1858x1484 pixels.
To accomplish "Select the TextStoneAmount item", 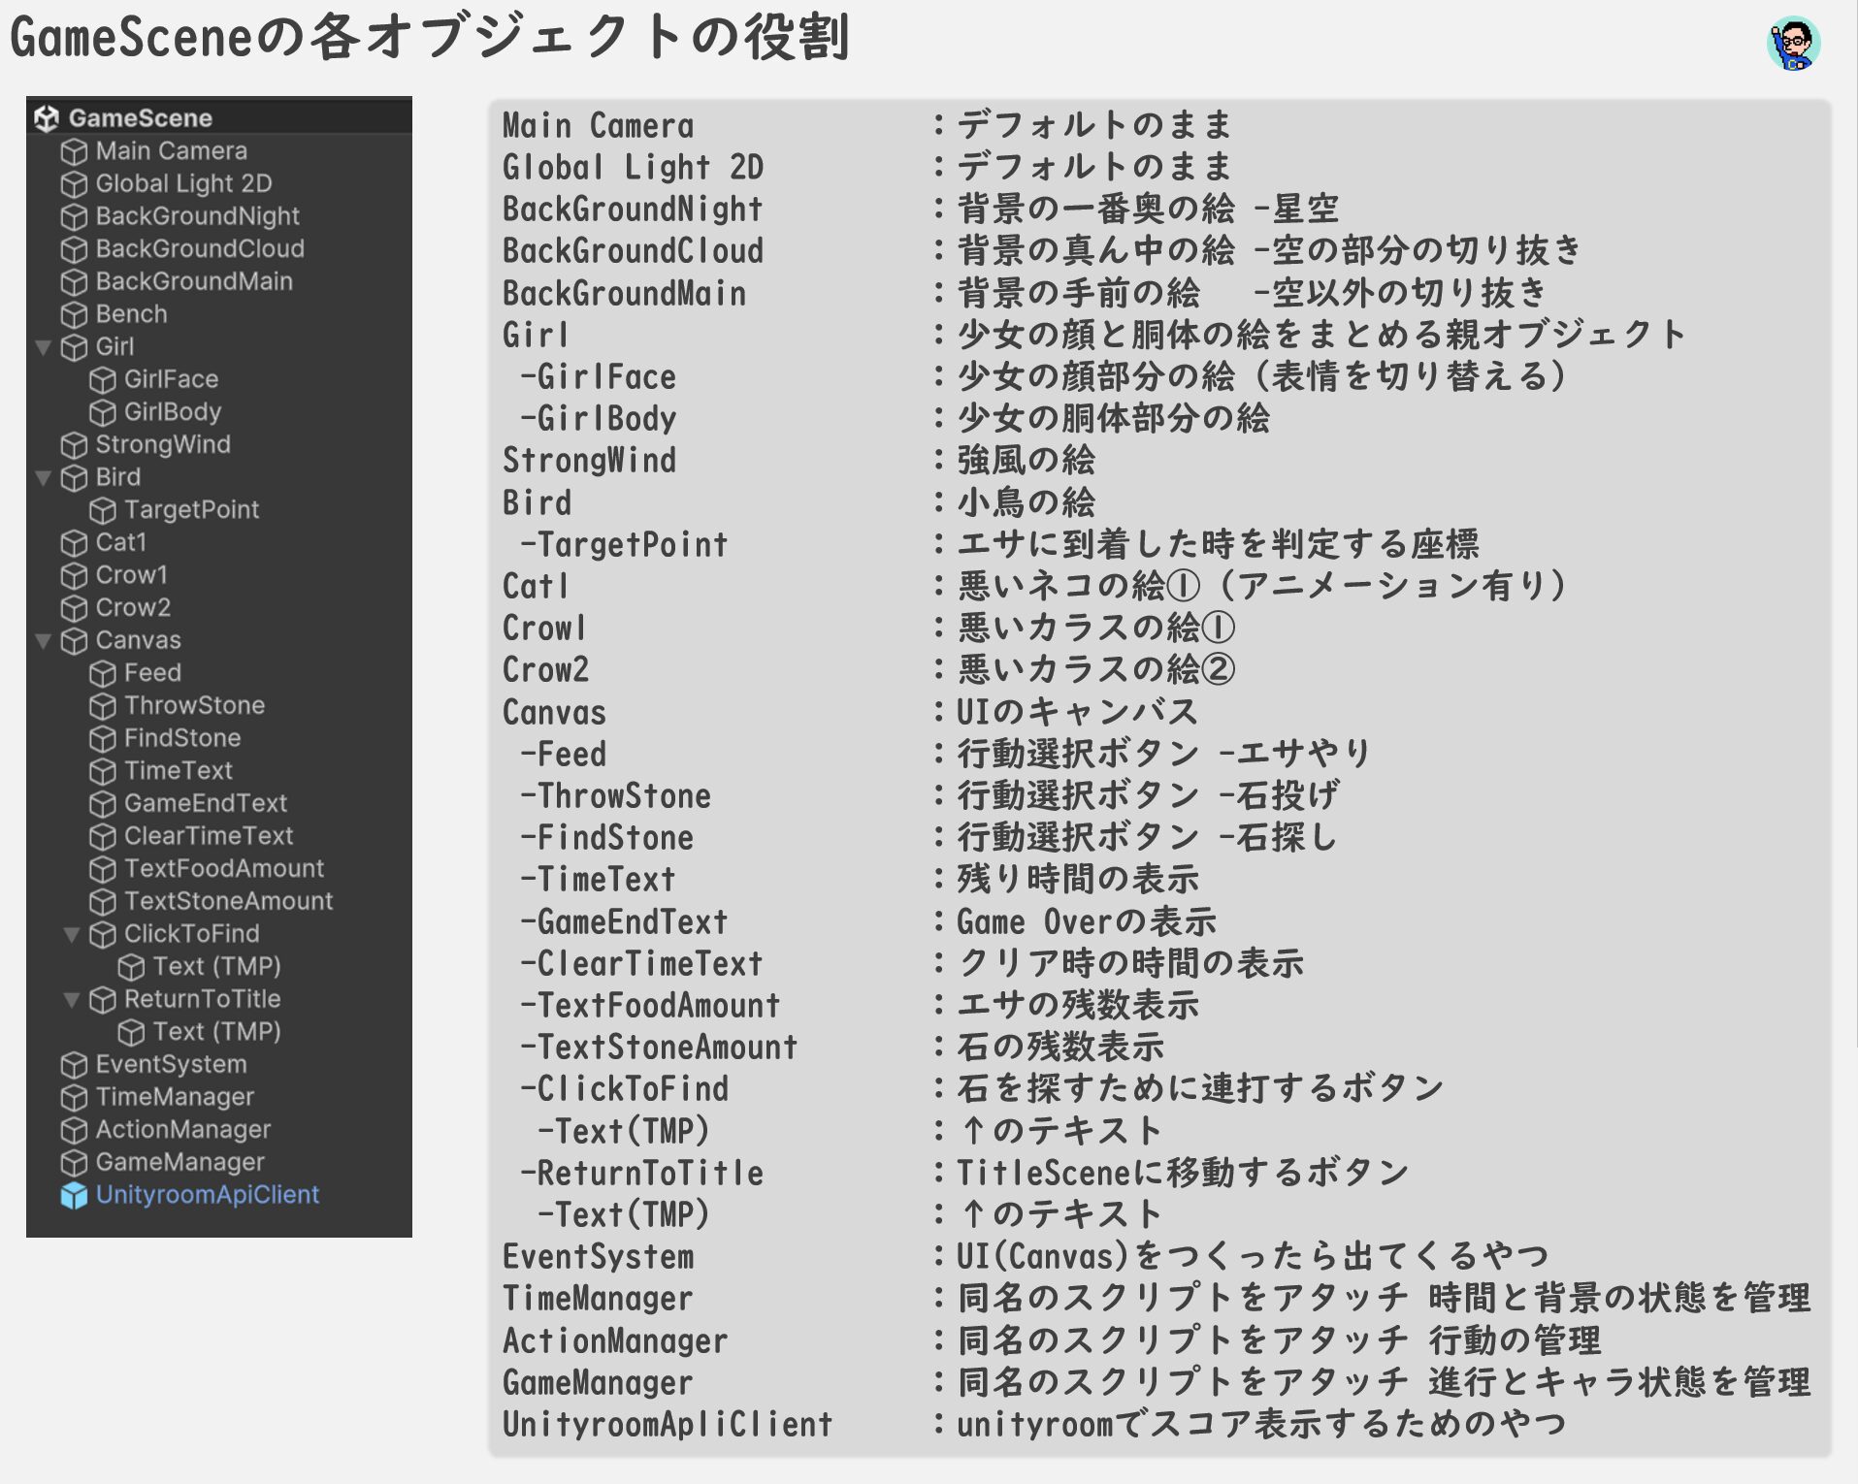I will (228, 901).
